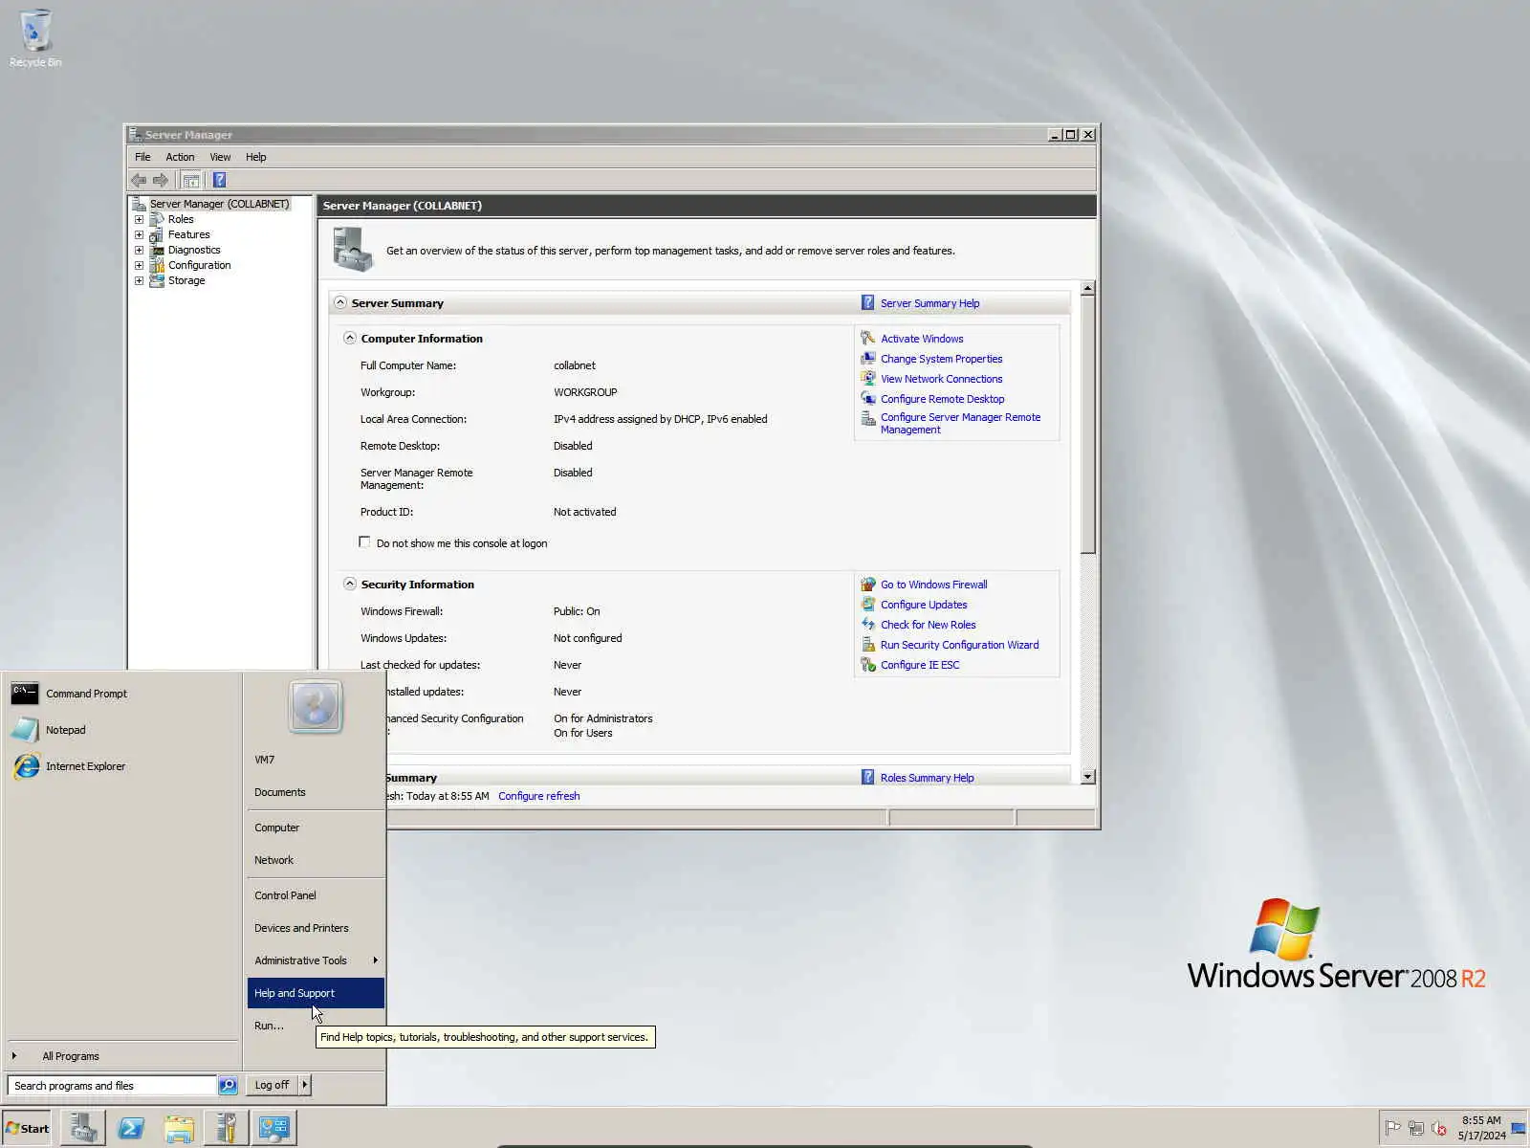1530x1148 pixels.
Task: Select the Features node icon in tree
Action: [x=157, y=234]
